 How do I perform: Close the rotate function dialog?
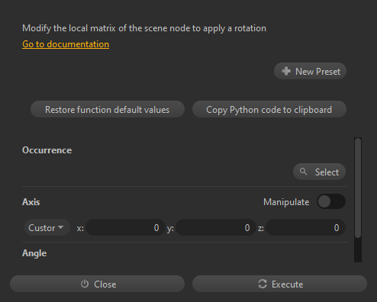[97, 284]
